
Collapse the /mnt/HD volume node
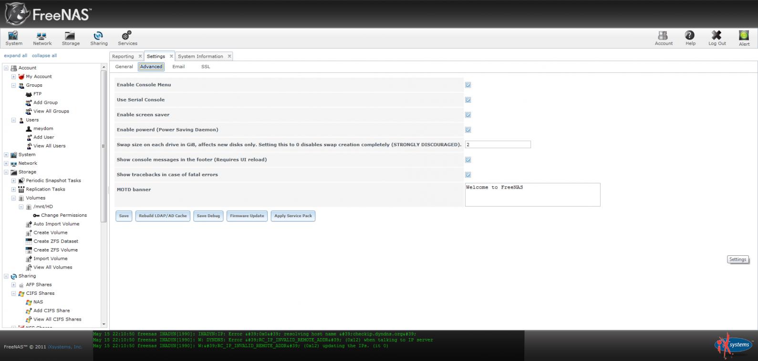[21, 207]
